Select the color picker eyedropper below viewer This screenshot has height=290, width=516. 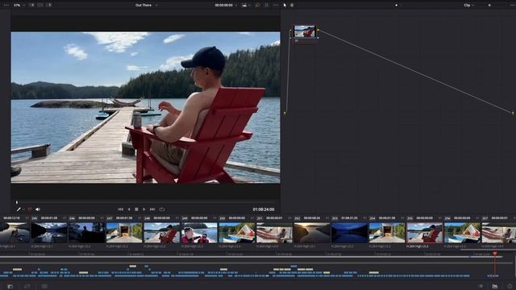point(19,209)
